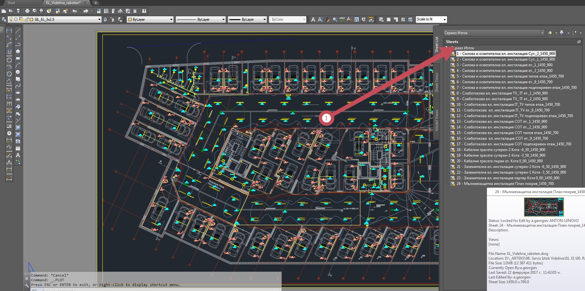Open the Сереиз Изток sheet set dropdown

542,33
